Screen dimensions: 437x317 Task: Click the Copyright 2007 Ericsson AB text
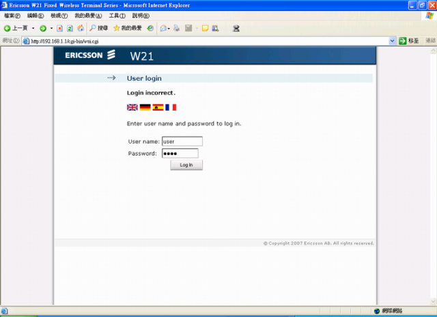point(319,243)
